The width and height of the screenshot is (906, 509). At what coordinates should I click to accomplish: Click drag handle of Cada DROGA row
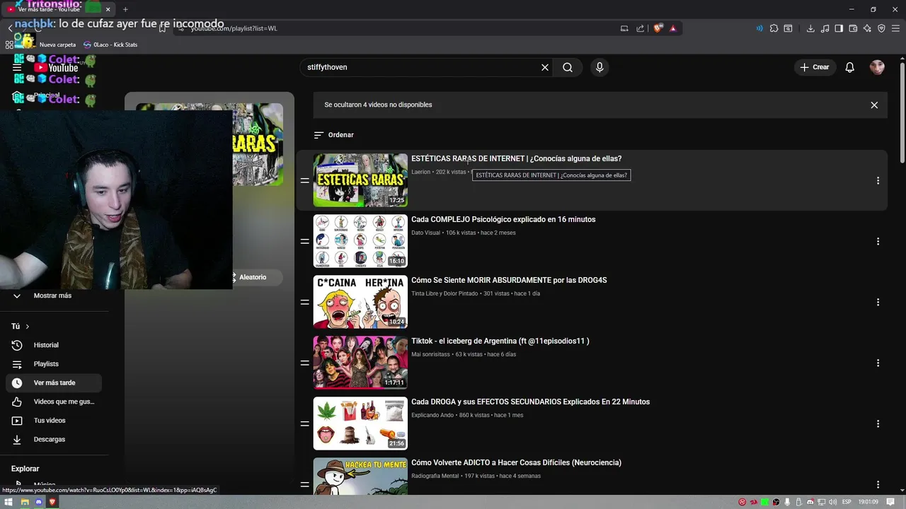pos(304,423)
